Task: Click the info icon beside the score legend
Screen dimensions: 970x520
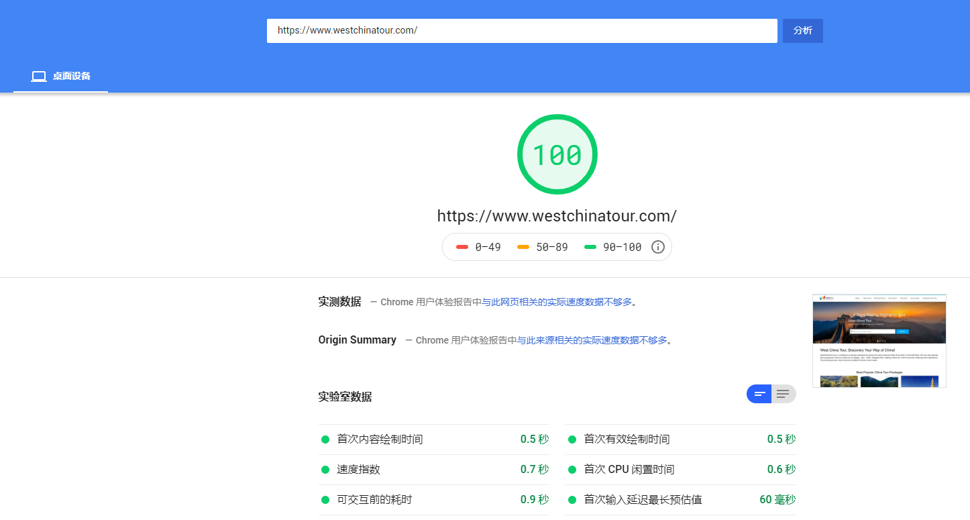Action: tap(658, 247)
